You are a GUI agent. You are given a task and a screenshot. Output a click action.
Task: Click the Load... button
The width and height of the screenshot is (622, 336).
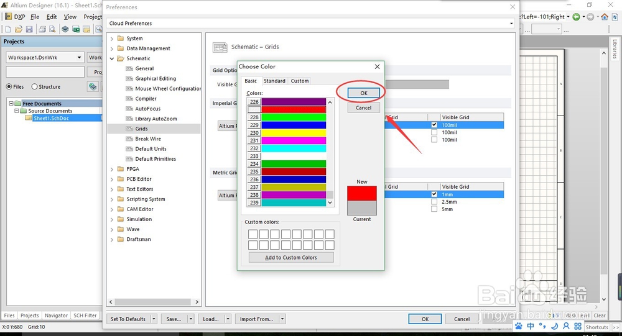click(x=211, y=319)
